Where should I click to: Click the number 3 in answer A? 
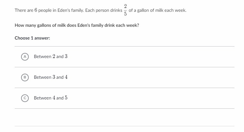(x=66, y=56)
